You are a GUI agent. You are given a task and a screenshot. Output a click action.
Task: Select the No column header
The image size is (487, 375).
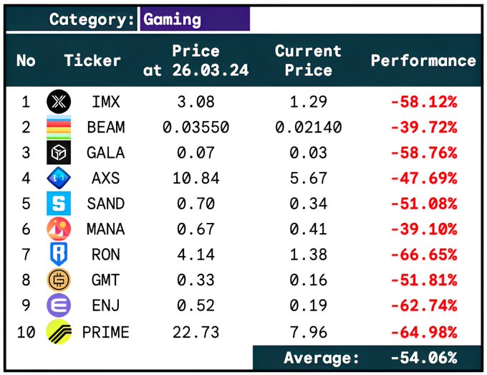click(26, 61)
